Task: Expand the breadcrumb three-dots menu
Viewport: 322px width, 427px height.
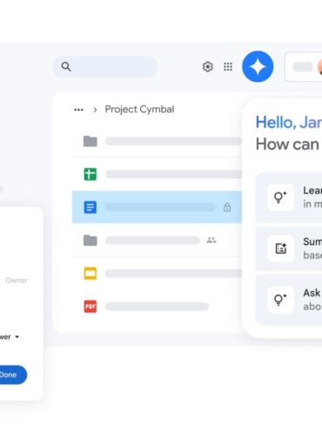Action: [78, 110]
